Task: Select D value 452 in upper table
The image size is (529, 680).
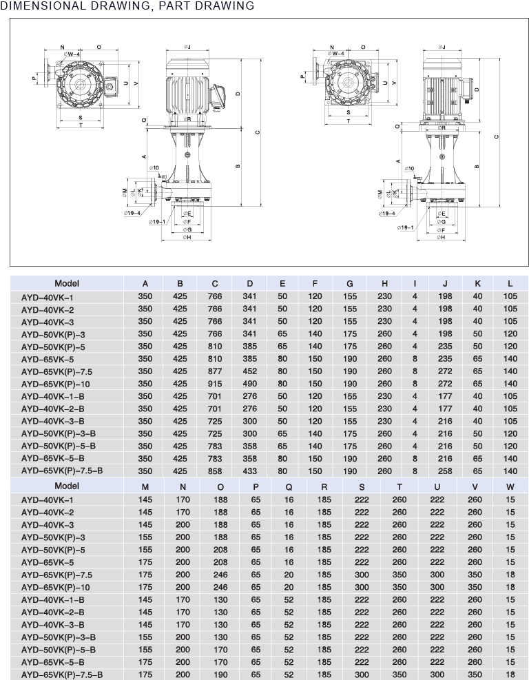Action: 250,371
